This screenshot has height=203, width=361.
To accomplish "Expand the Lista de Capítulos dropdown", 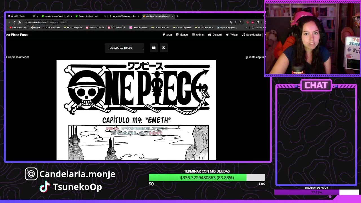I will (x=124, y=48).
